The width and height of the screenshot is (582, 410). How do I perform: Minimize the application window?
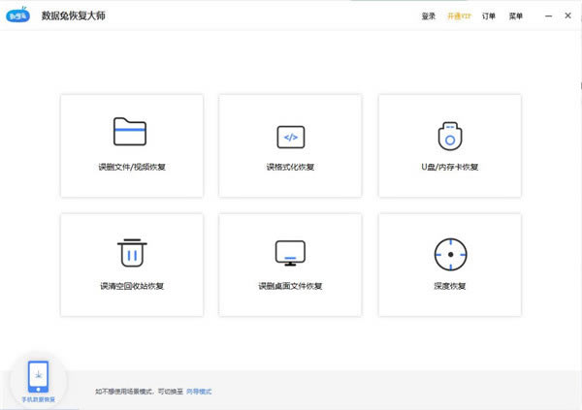[x=547, y=16]
